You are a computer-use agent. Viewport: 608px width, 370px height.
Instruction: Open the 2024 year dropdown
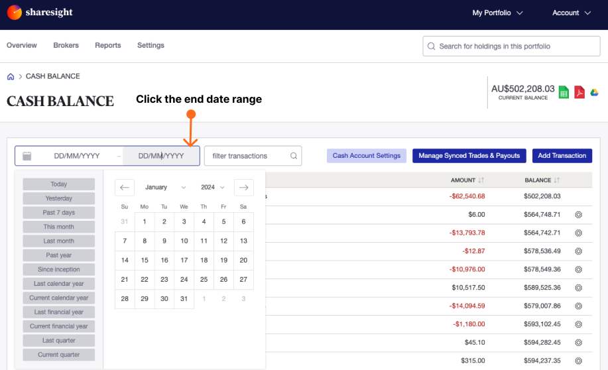pyautogui.click(x=212, y=188)
